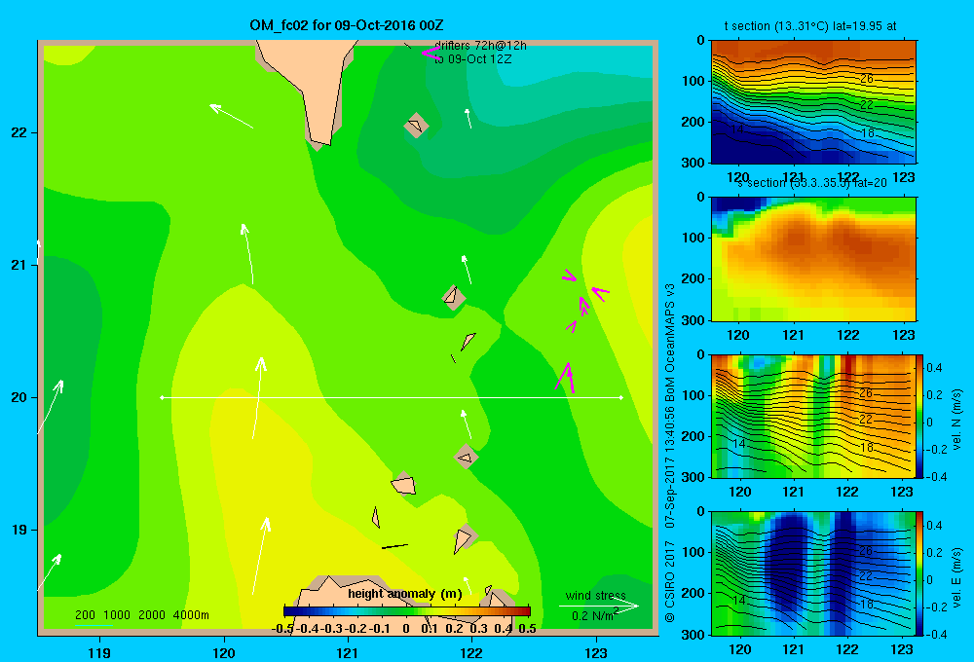The width and height of the screenshot is (974, 662).
Task: Open the eastward velocity section plot
Action: coord(813,573)
